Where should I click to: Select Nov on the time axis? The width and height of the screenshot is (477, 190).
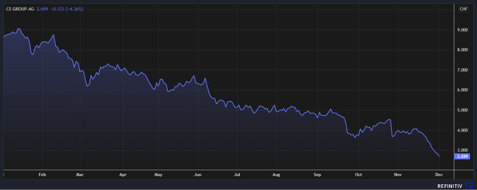tap(398, 174)
